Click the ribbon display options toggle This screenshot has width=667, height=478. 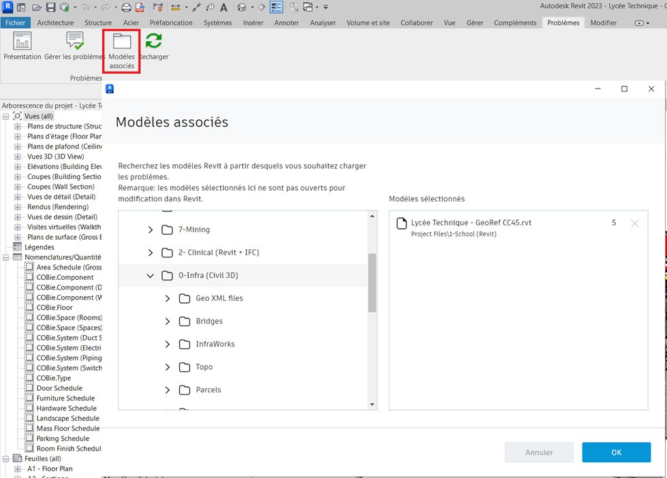pos(642,23)
